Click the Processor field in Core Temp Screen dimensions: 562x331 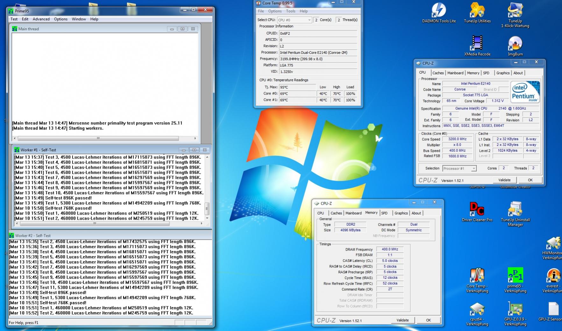318,53
